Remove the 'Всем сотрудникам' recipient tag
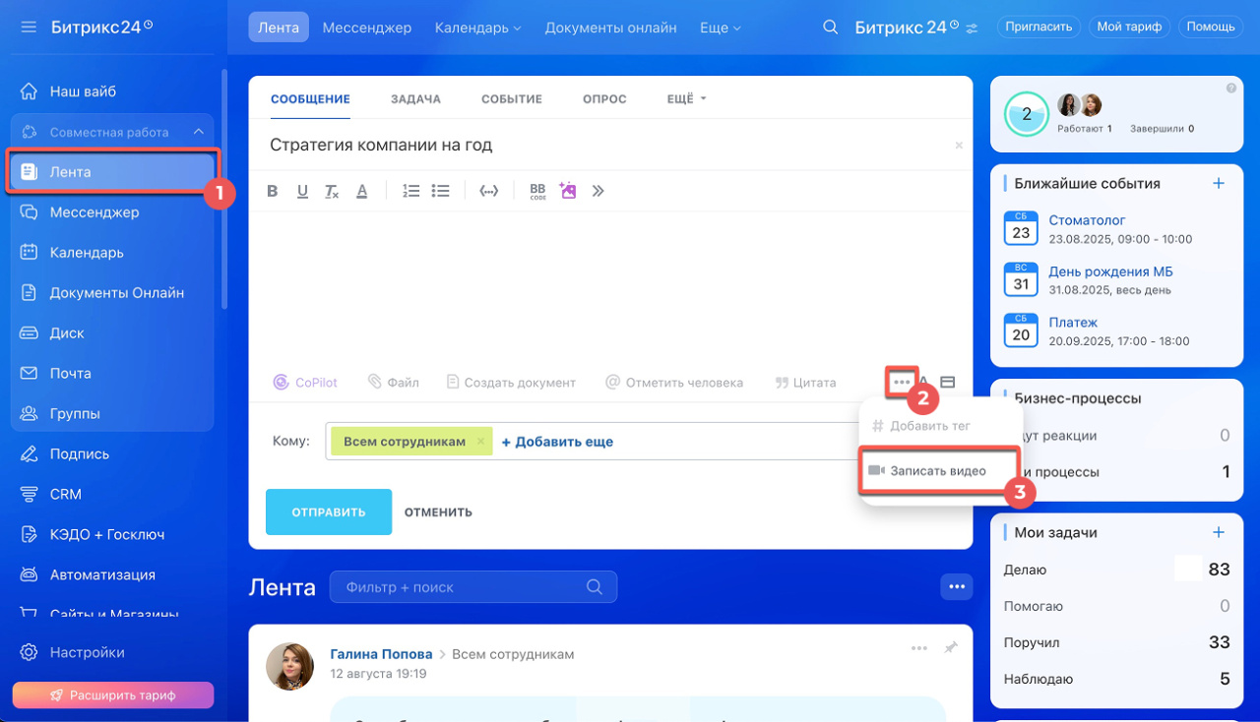This screenshot has width=1260, height=722. (x=480, y=442)
